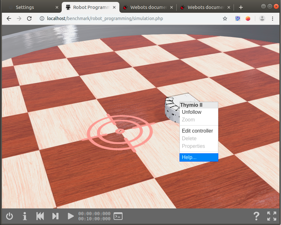Open the browser profile avatar
This screenshot has height=225, width=281.
point(262,18)
